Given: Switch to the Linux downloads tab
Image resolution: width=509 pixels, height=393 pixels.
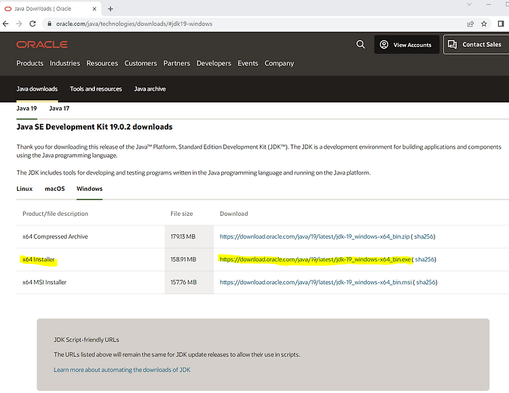Looking at the screenshot, I should pyautogui.click(x=24, y=189).
